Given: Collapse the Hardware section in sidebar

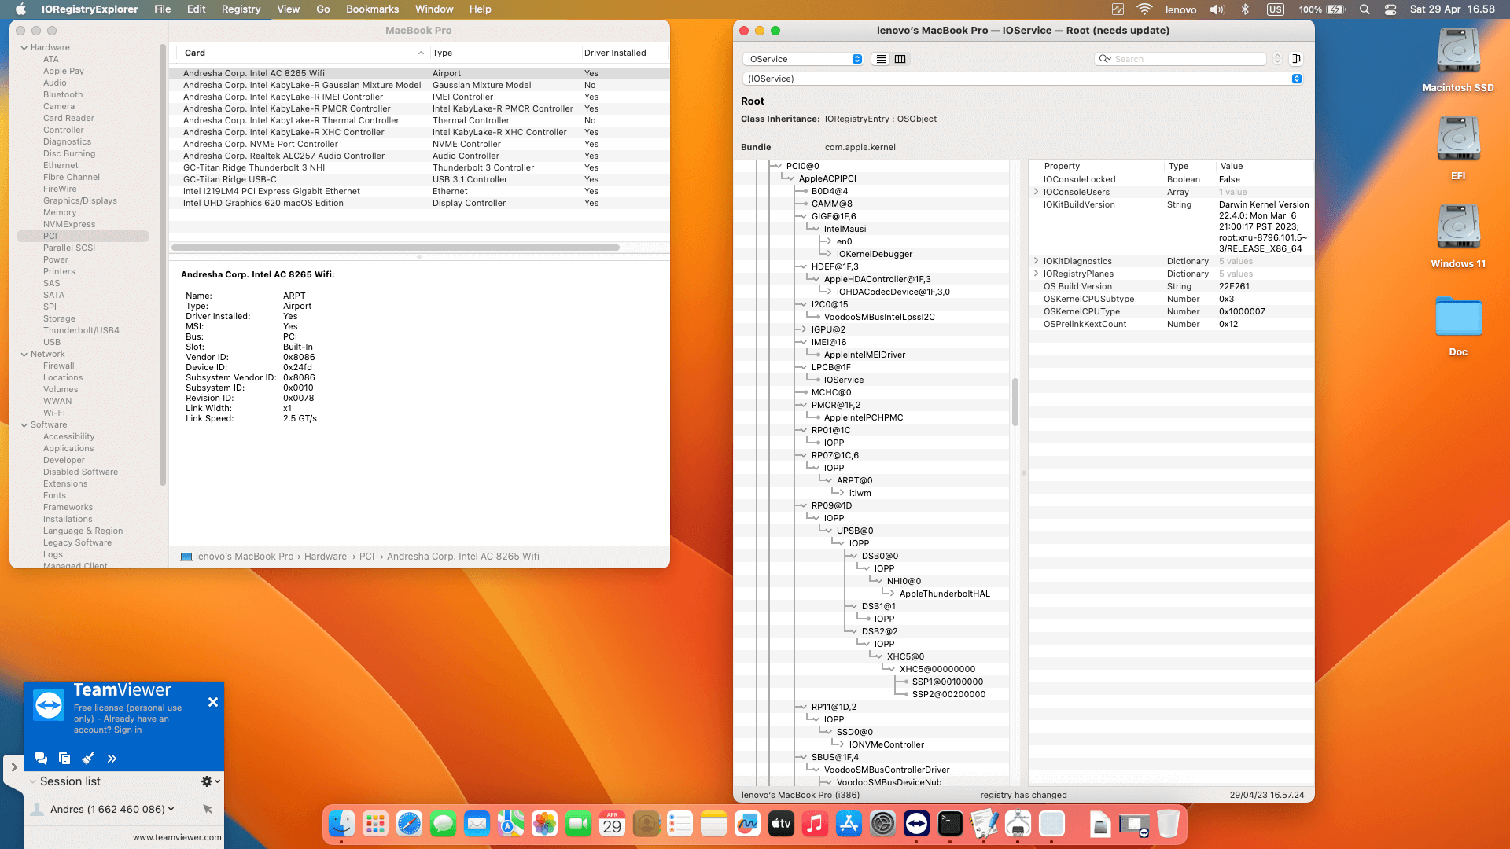Looking at the screenshot, I should [24, 47].
